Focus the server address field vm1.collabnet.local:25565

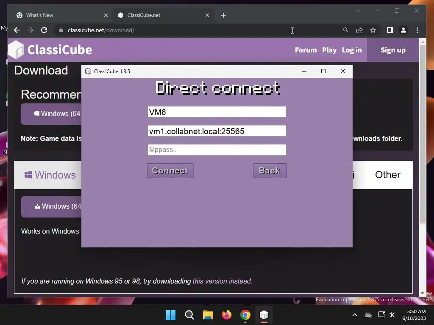[217, 131]
